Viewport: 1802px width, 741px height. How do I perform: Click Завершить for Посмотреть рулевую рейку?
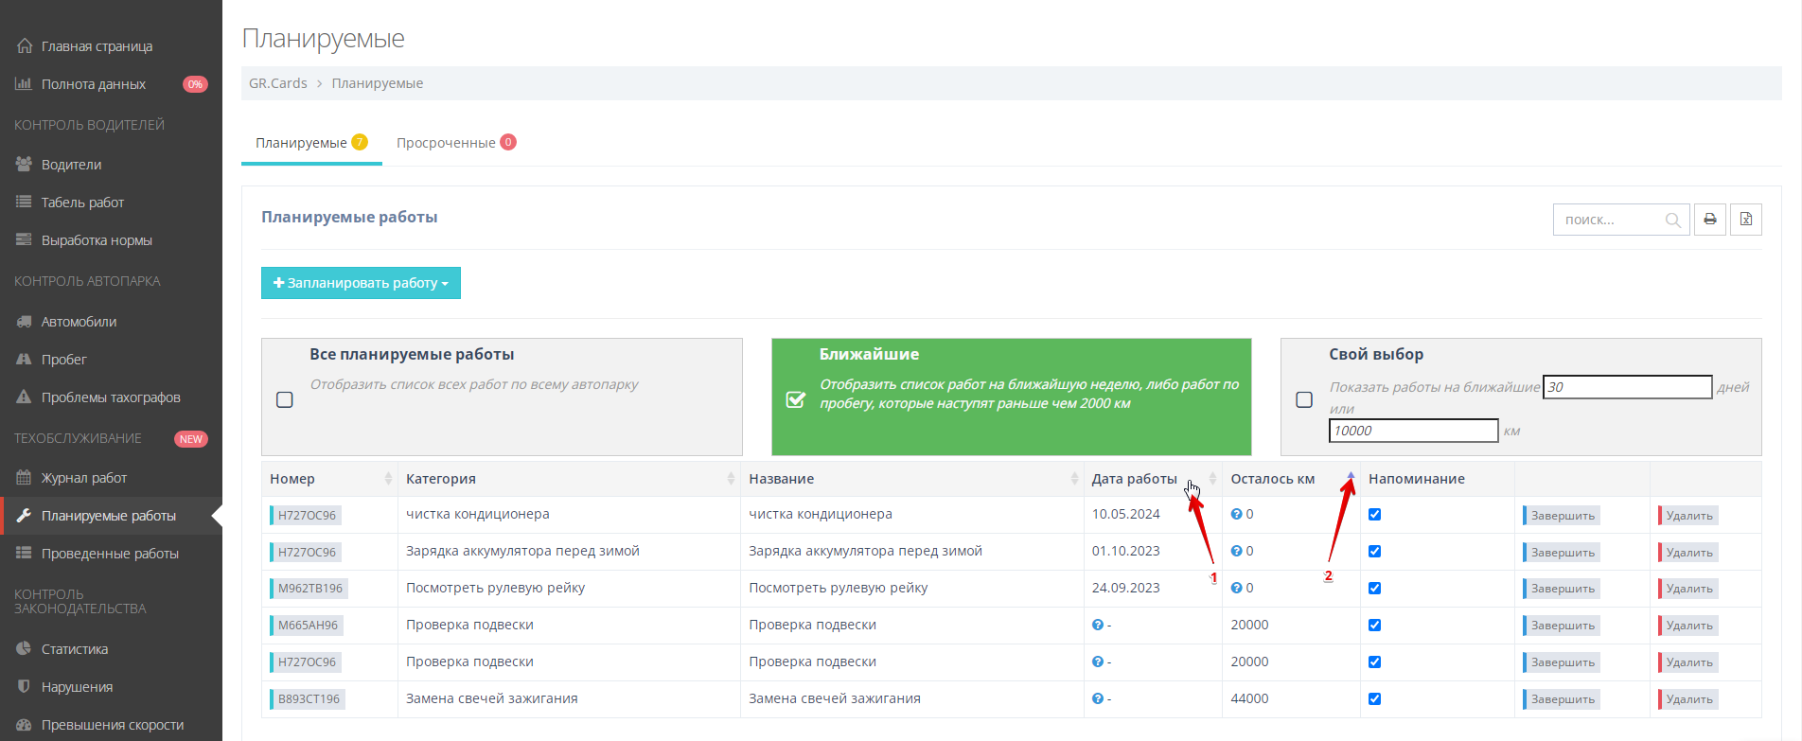tap(1562, 589)
